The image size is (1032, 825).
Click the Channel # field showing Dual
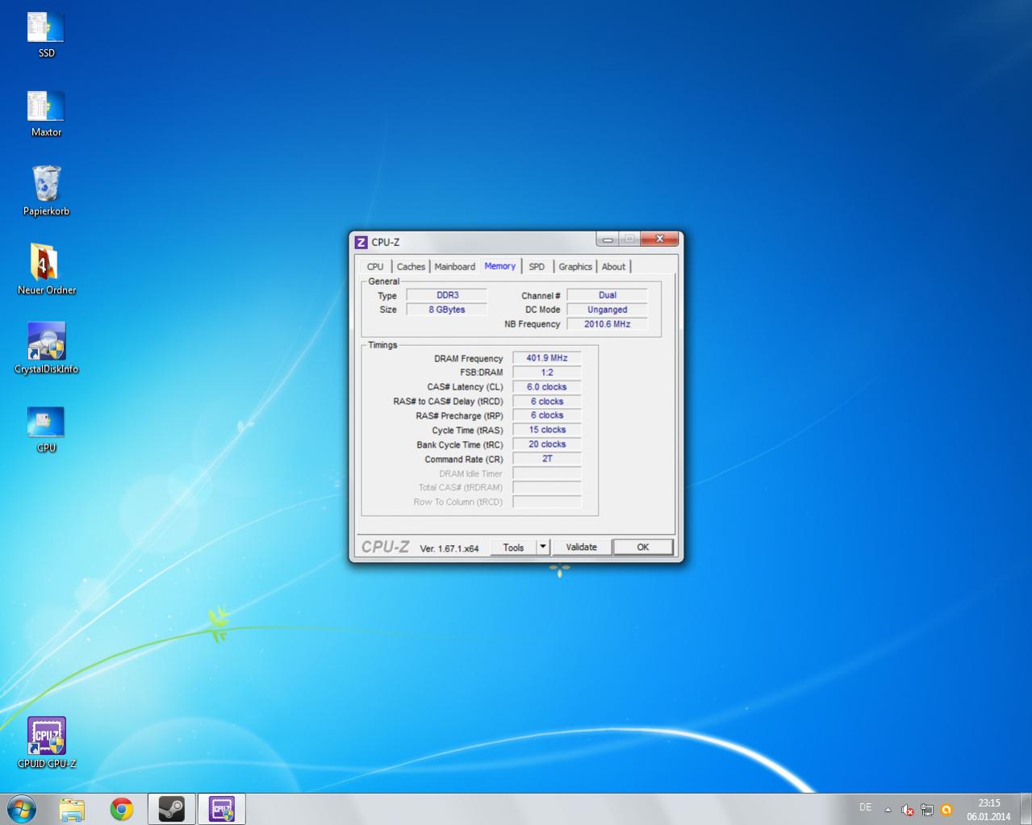pos(607,295)
